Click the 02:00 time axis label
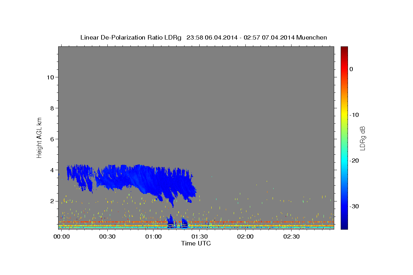Screen dimensions: 413x275 point(246,237)
